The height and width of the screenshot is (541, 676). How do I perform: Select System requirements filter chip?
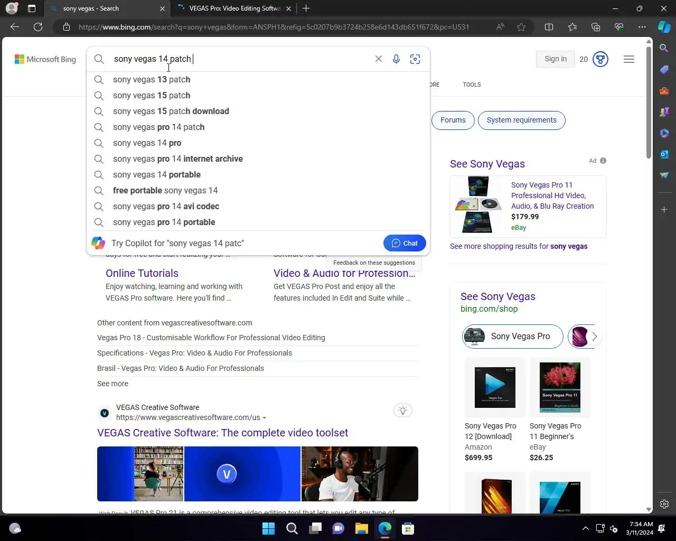pyautogui.click(x=522, y=120)
